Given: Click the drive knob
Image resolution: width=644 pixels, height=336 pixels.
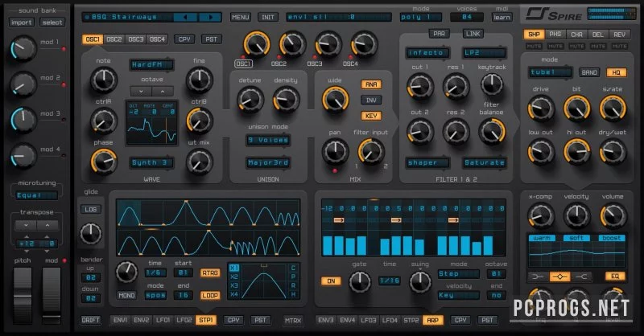Looking at the screenshot, I should [540, 109].
